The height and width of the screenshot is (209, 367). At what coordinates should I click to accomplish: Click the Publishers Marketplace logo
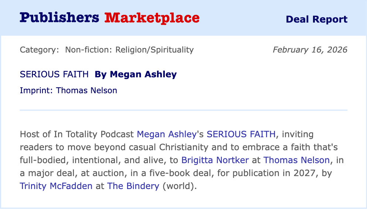(109, 18)
